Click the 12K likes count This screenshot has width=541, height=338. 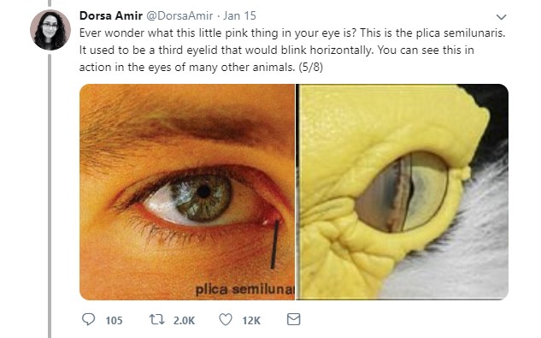(x=251, y=320)
